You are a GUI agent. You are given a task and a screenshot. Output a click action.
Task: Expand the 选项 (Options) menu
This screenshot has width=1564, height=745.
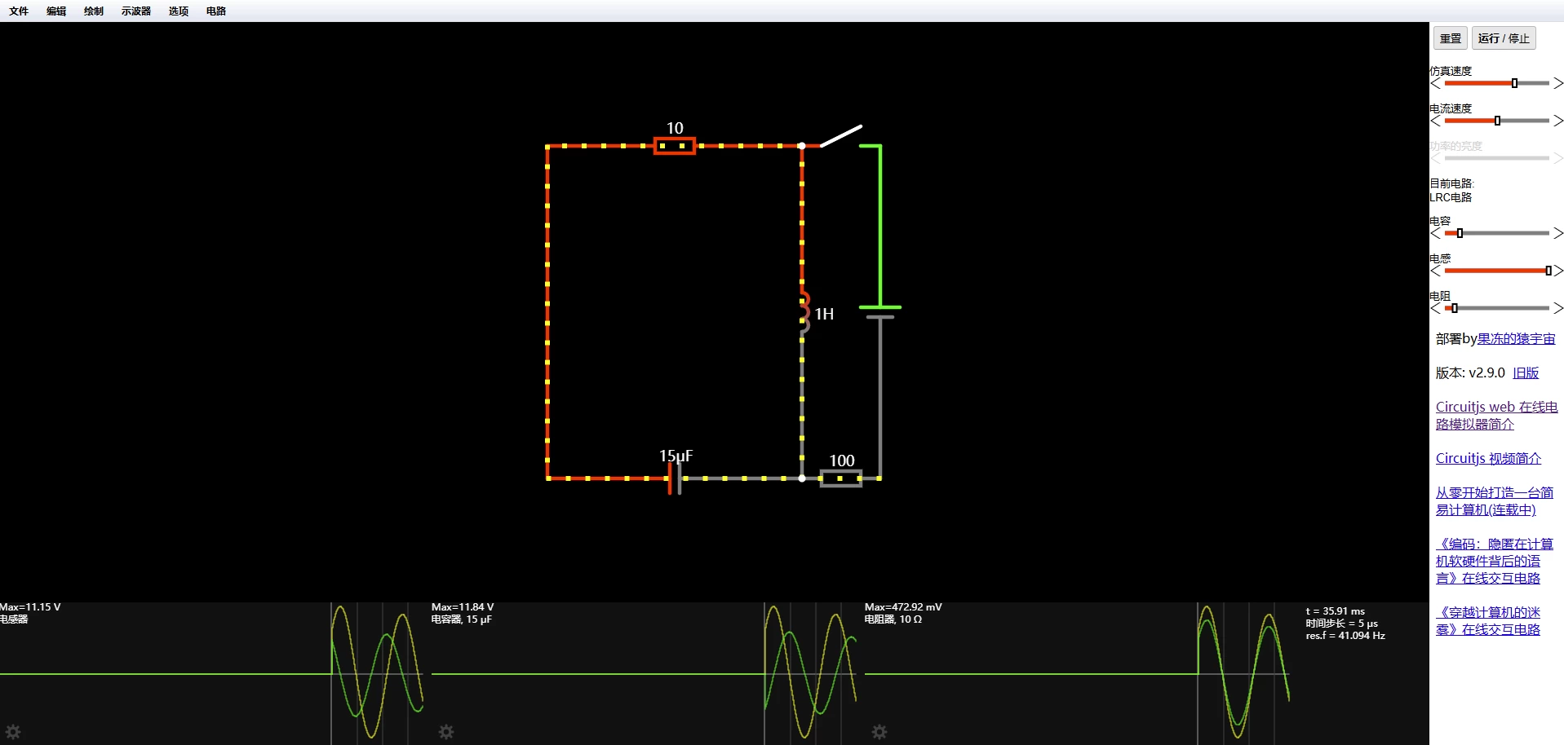click(x=179, y=11)
